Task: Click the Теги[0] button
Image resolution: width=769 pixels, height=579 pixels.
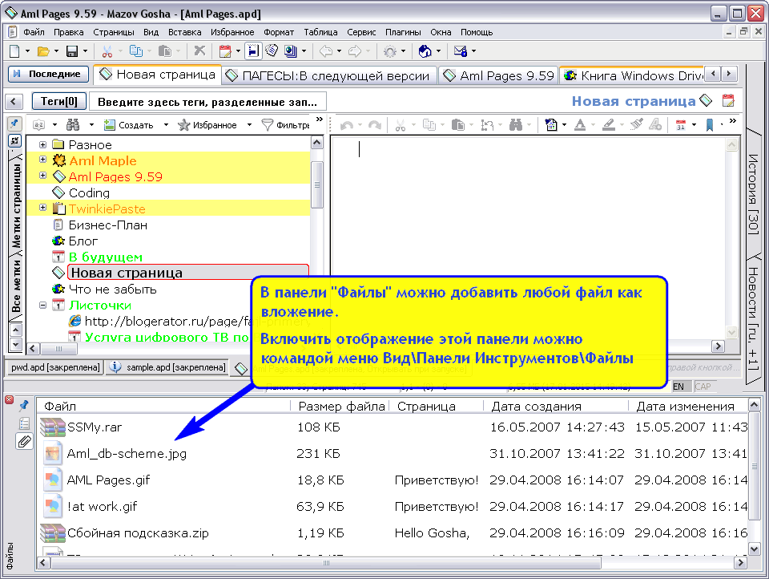Action: (58, 102)
